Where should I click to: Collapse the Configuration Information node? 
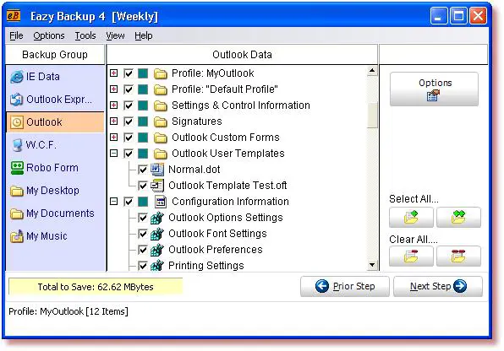click(114, 202)
